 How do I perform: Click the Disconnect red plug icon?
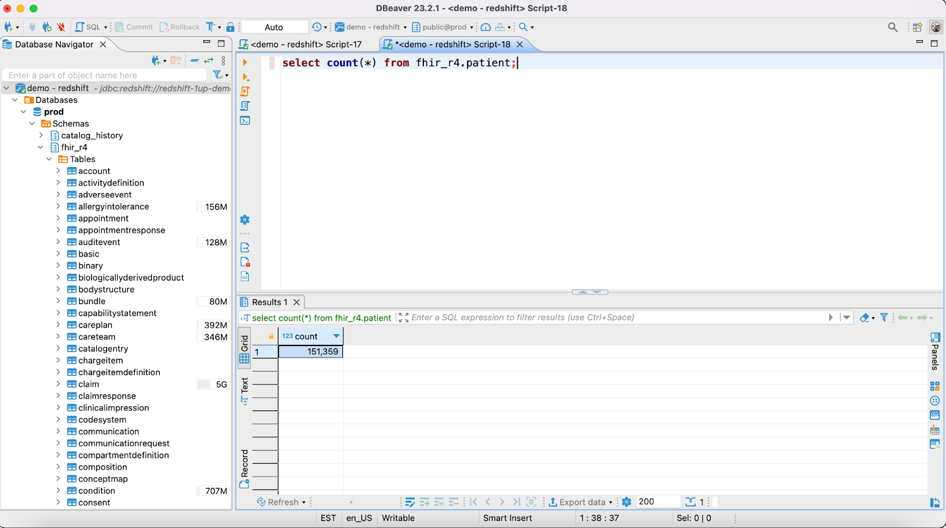point(61,27)
